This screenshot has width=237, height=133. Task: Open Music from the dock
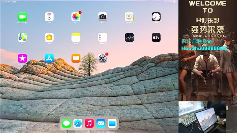(x=89, y=123)
